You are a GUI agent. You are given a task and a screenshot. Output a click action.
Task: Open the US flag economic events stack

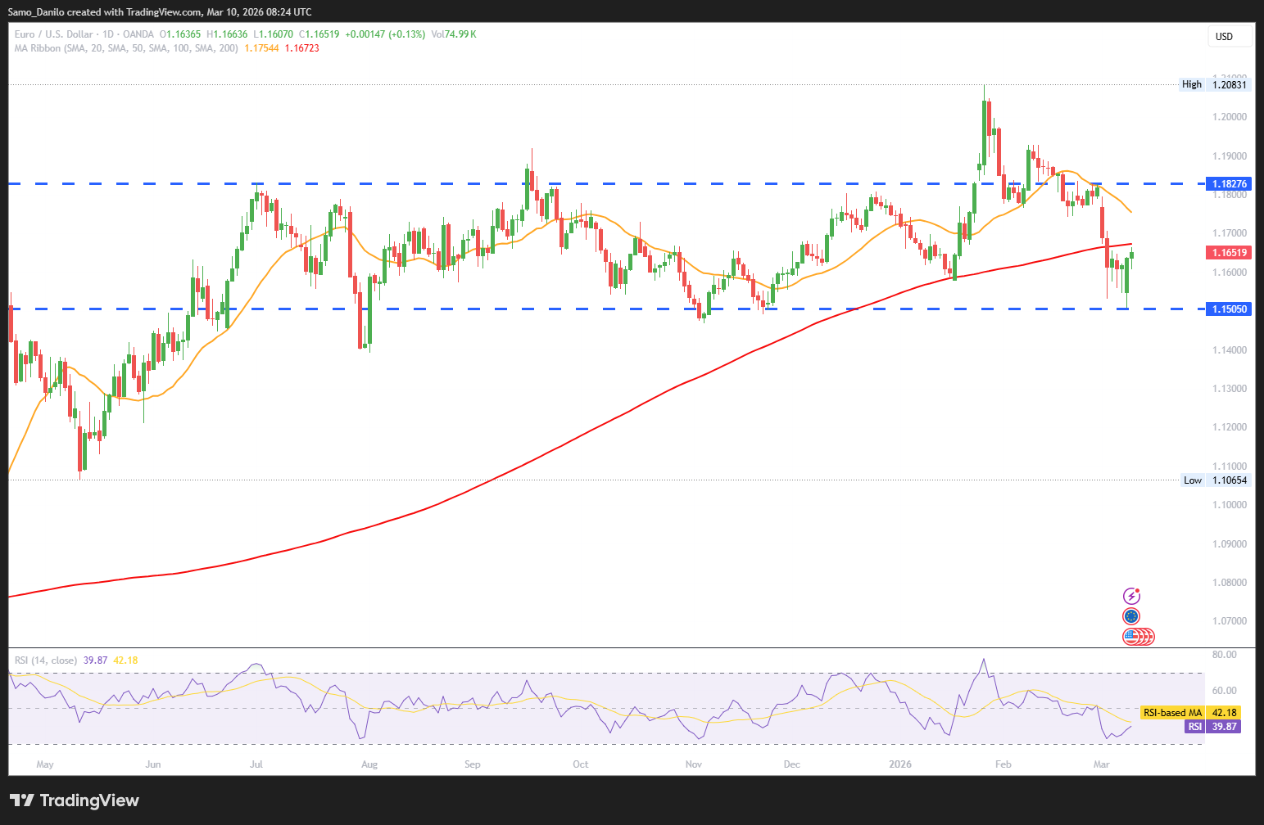(x=1137, y=636)
